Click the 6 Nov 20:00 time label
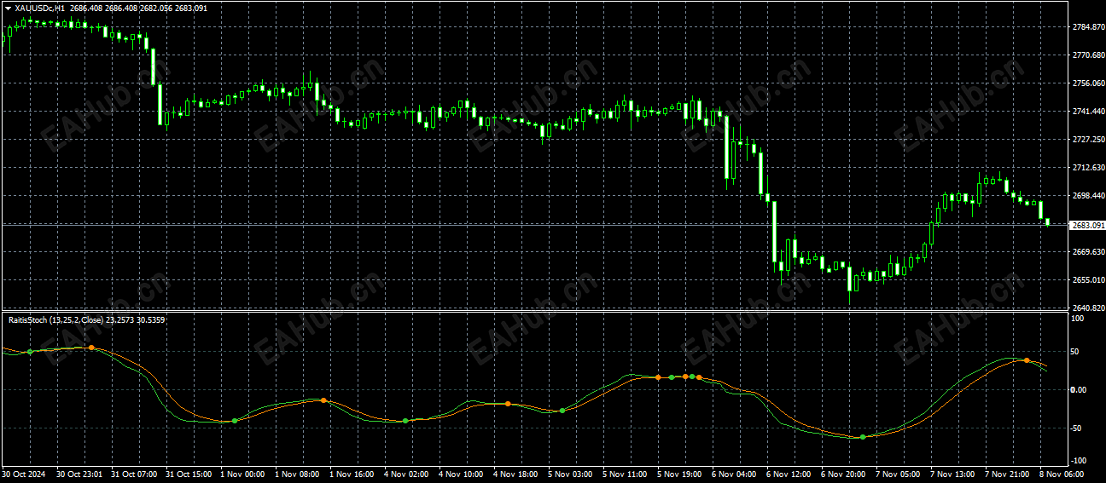 point(843,474)
